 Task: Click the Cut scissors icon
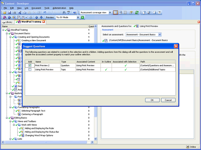(x=20, y=12)
